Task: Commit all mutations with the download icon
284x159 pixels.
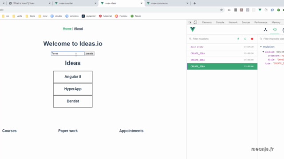Action: tap(238, 39)
